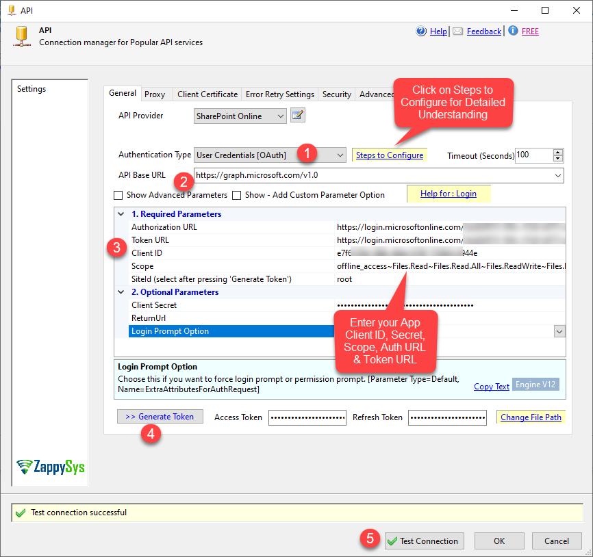Click the Generate Token button
The height and width of the screenshot is (557, 593).
coord(160,417)
